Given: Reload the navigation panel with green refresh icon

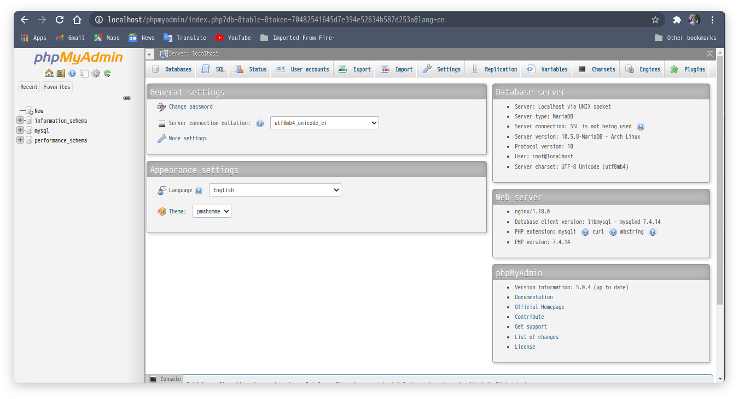Looking at the screenshot, I should click(107, 73).
